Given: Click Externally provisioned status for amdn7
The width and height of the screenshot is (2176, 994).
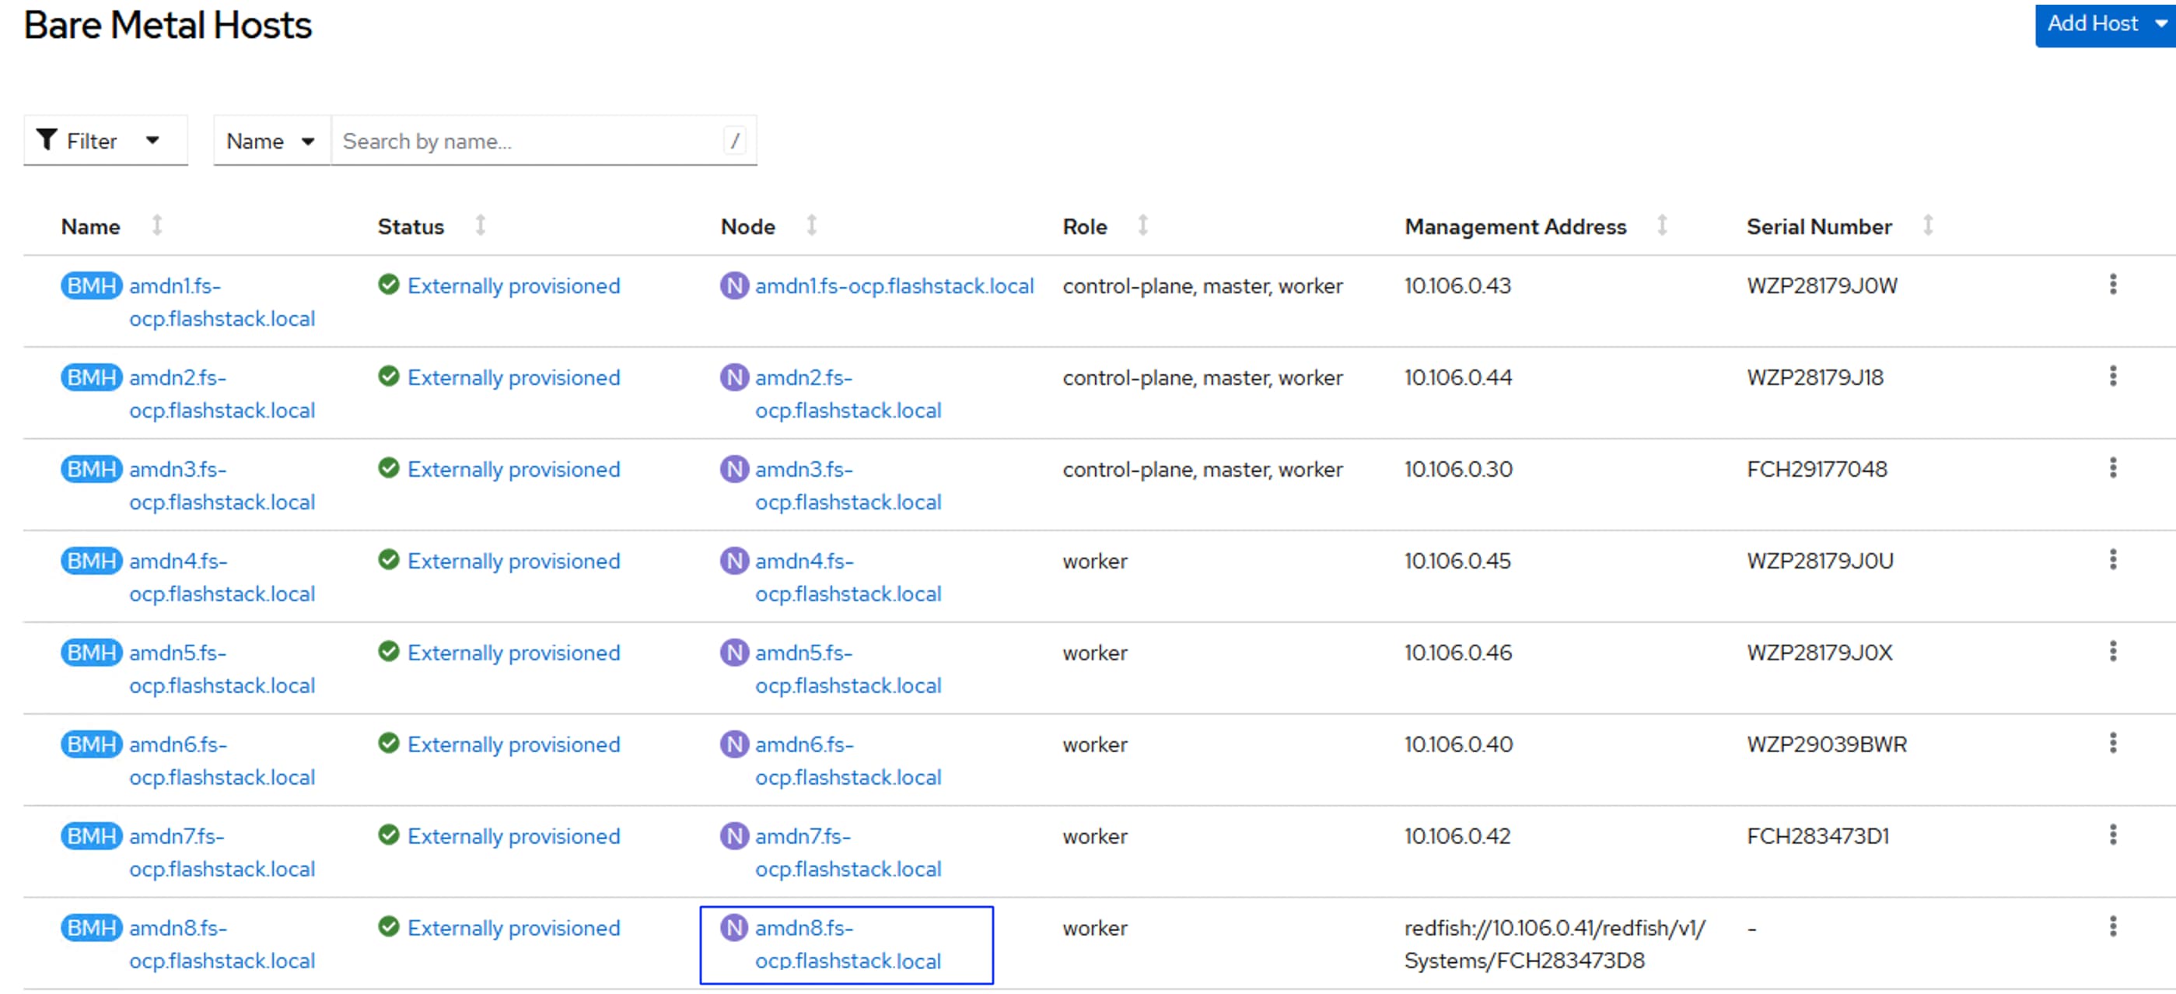Looking at the screenshot, I should point(513,836).
